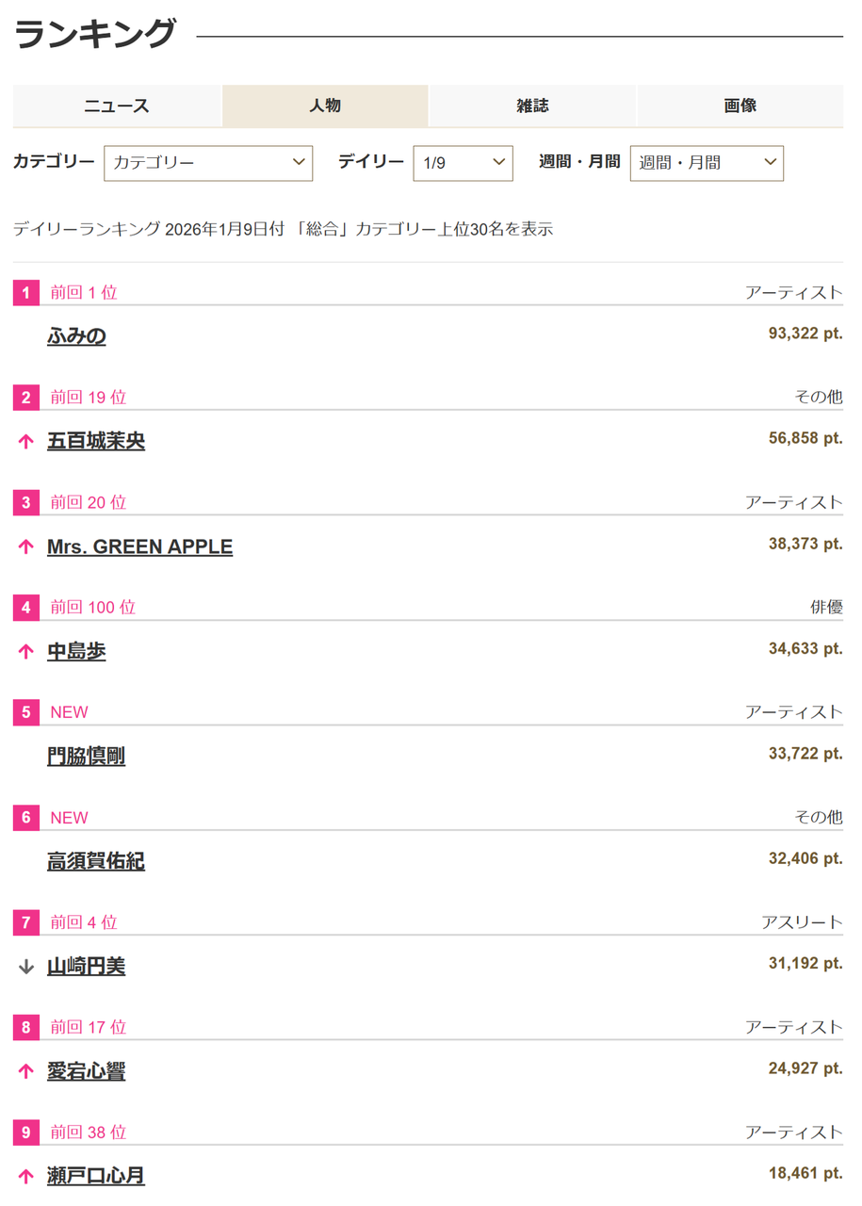Switch to the ニュース tab
The height and width of the screenshot is (1206, 862).
[117, 106]
